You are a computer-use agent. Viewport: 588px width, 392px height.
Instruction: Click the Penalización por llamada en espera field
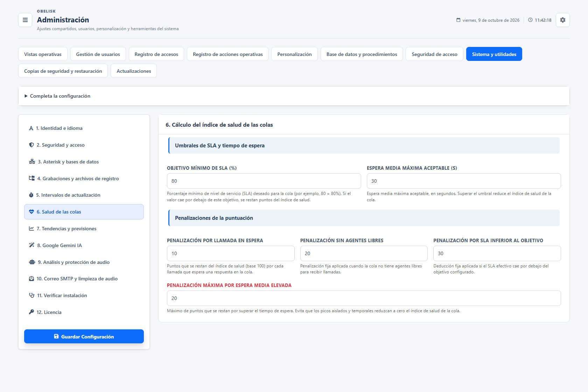[x=231, y=253]
